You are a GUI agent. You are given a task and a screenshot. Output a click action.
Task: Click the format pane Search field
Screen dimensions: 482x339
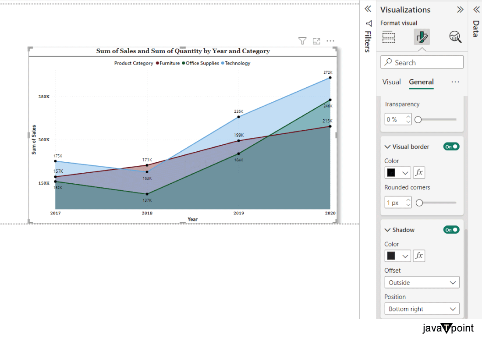(x=422, y=62)
